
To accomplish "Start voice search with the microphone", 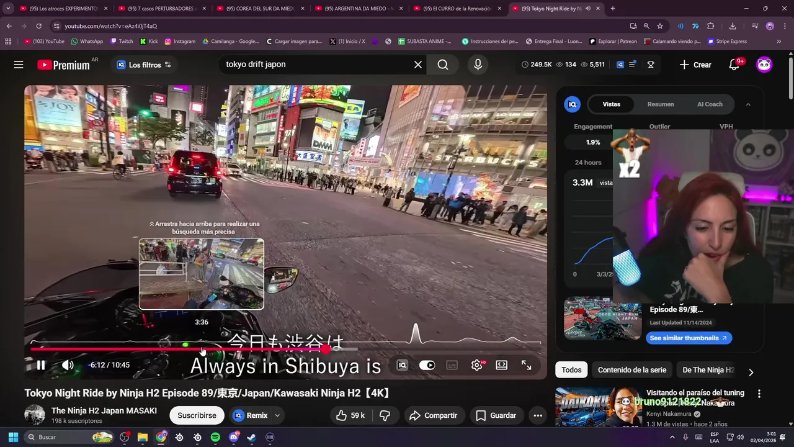I will pyautogui.click(x=478, y=65).
